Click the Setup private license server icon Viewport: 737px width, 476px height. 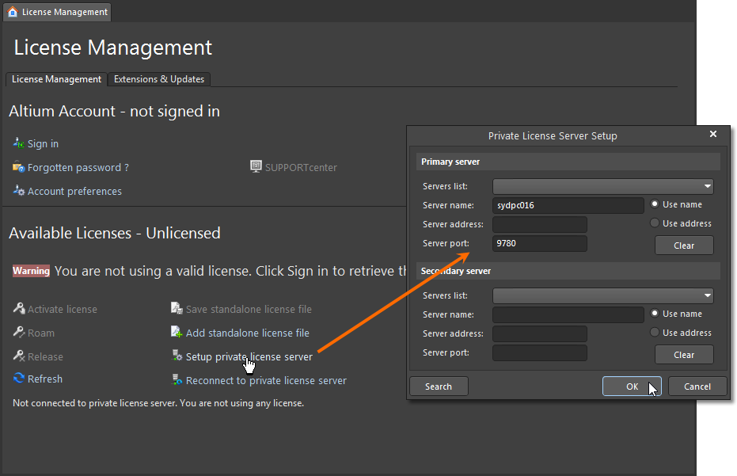click(x=177, y=356)
